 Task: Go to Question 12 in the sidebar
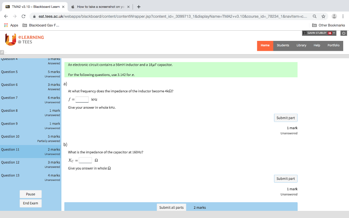click(x=30, y=165)
